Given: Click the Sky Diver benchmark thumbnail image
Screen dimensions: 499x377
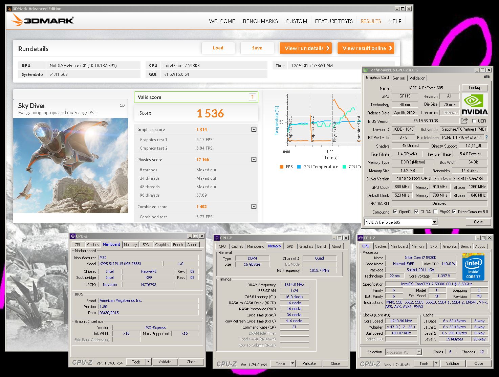Looking at the screenshot, I should (x=71, y=165).
